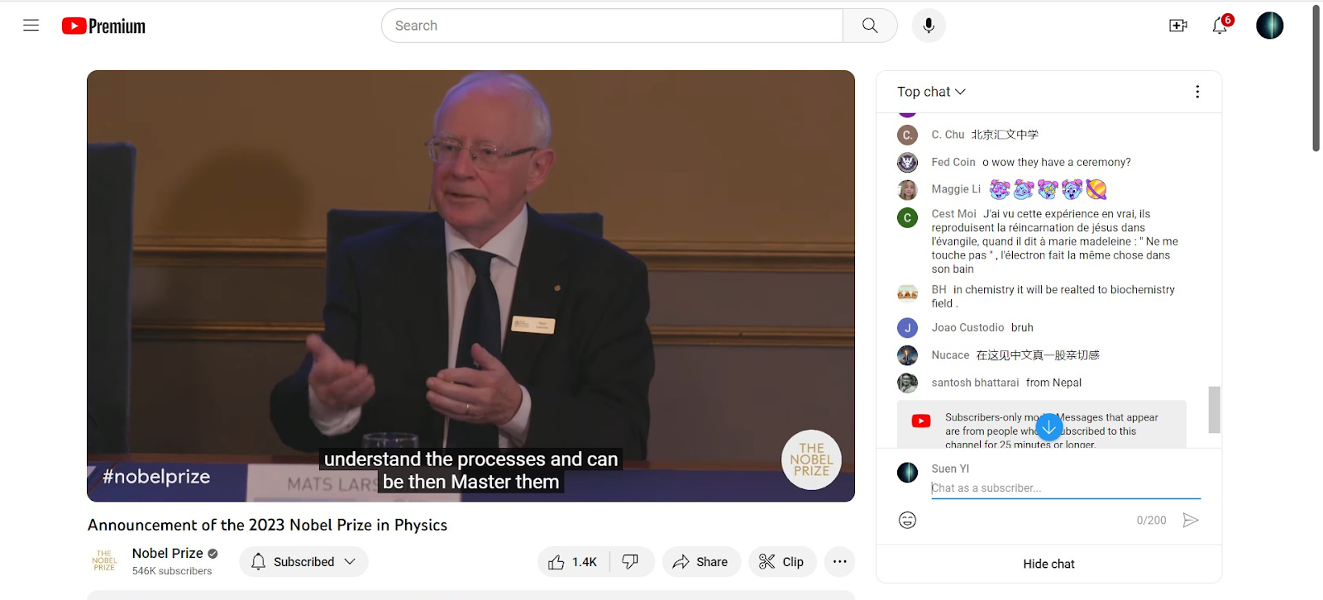Open the notifications bell
The height and width of the screenshot is (600, 1323).
pyautogui.click(x=1220, y=26)
